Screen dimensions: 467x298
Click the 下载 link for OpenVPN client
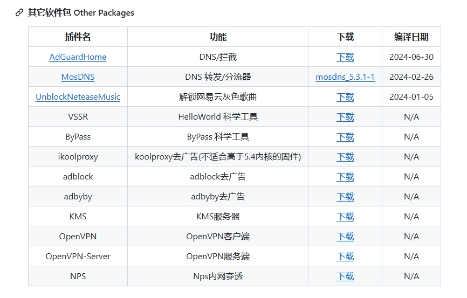(x=345, y=237)
